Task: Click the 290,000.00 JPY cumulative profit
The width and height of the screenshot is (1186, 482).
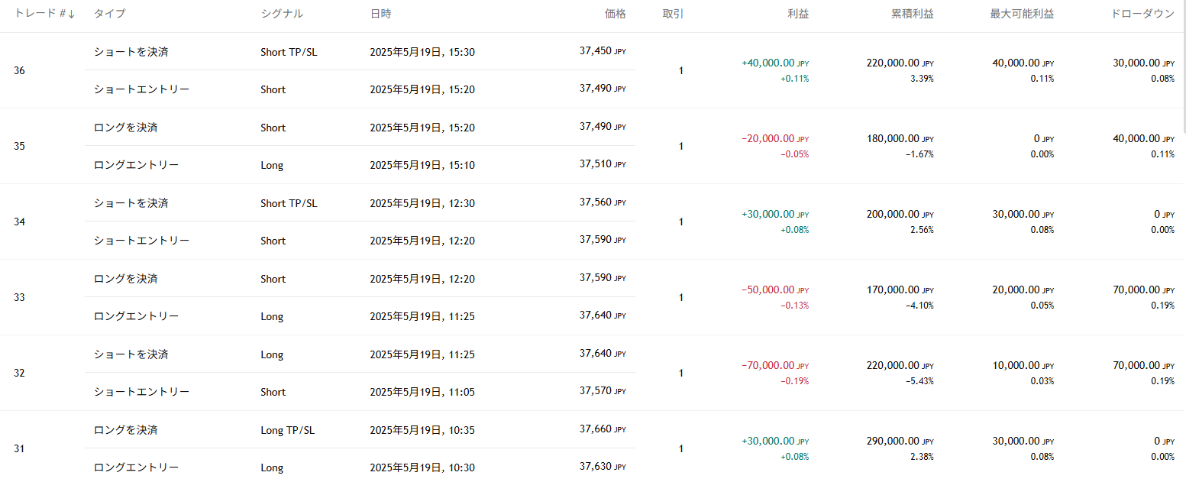Action: (900, 442)
